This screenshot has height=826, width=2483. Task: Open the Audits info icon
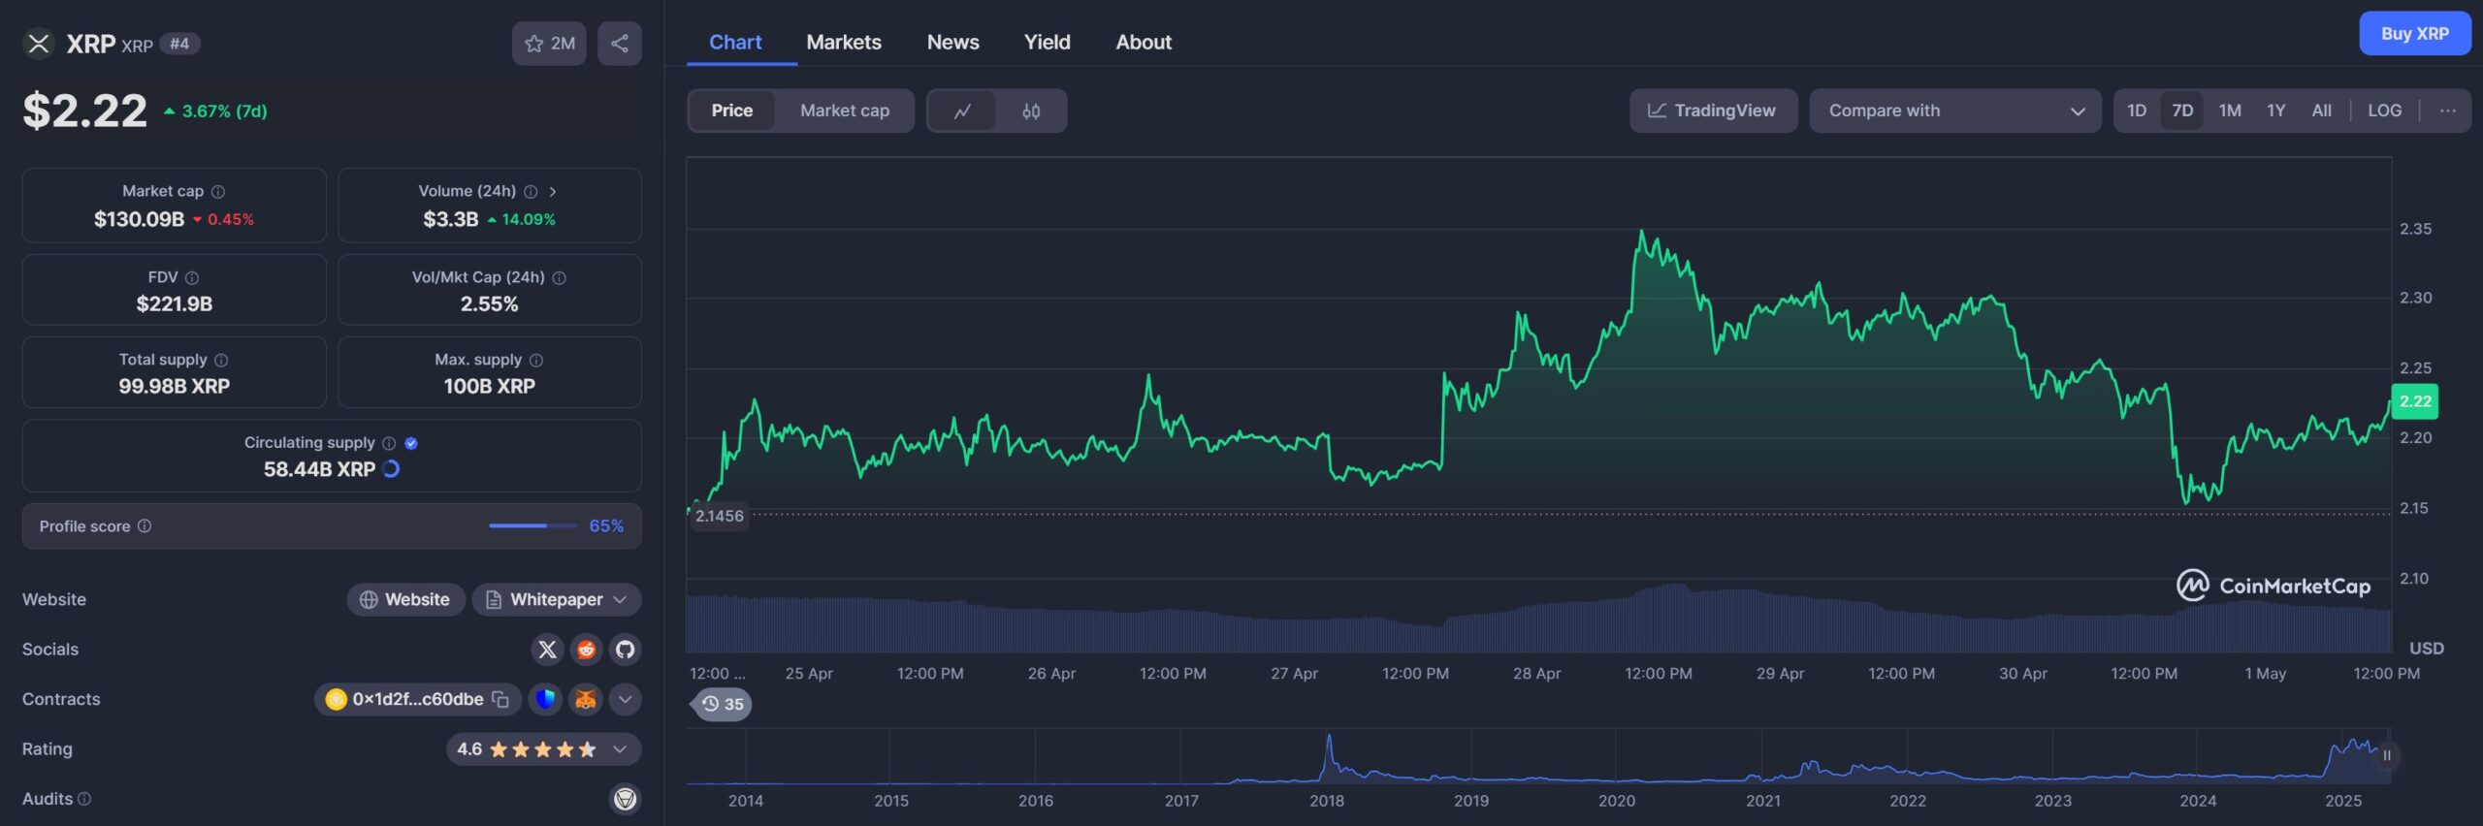[84, 799]
